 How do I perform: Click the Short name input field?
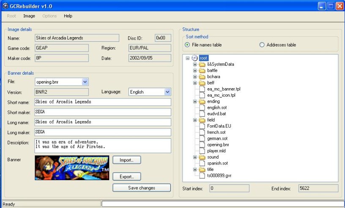(103, 102)
